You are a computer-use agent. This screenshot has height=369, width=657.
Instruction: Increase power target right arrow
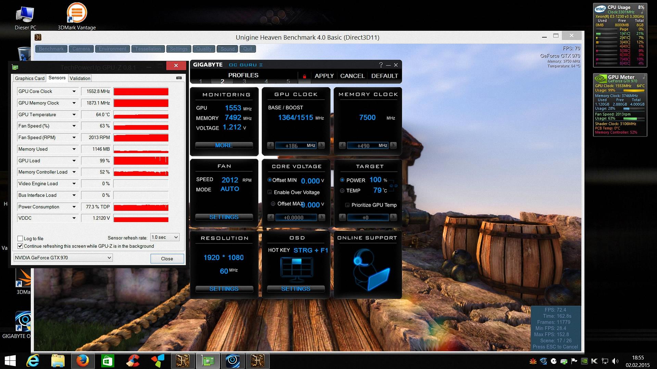(393, 217)
